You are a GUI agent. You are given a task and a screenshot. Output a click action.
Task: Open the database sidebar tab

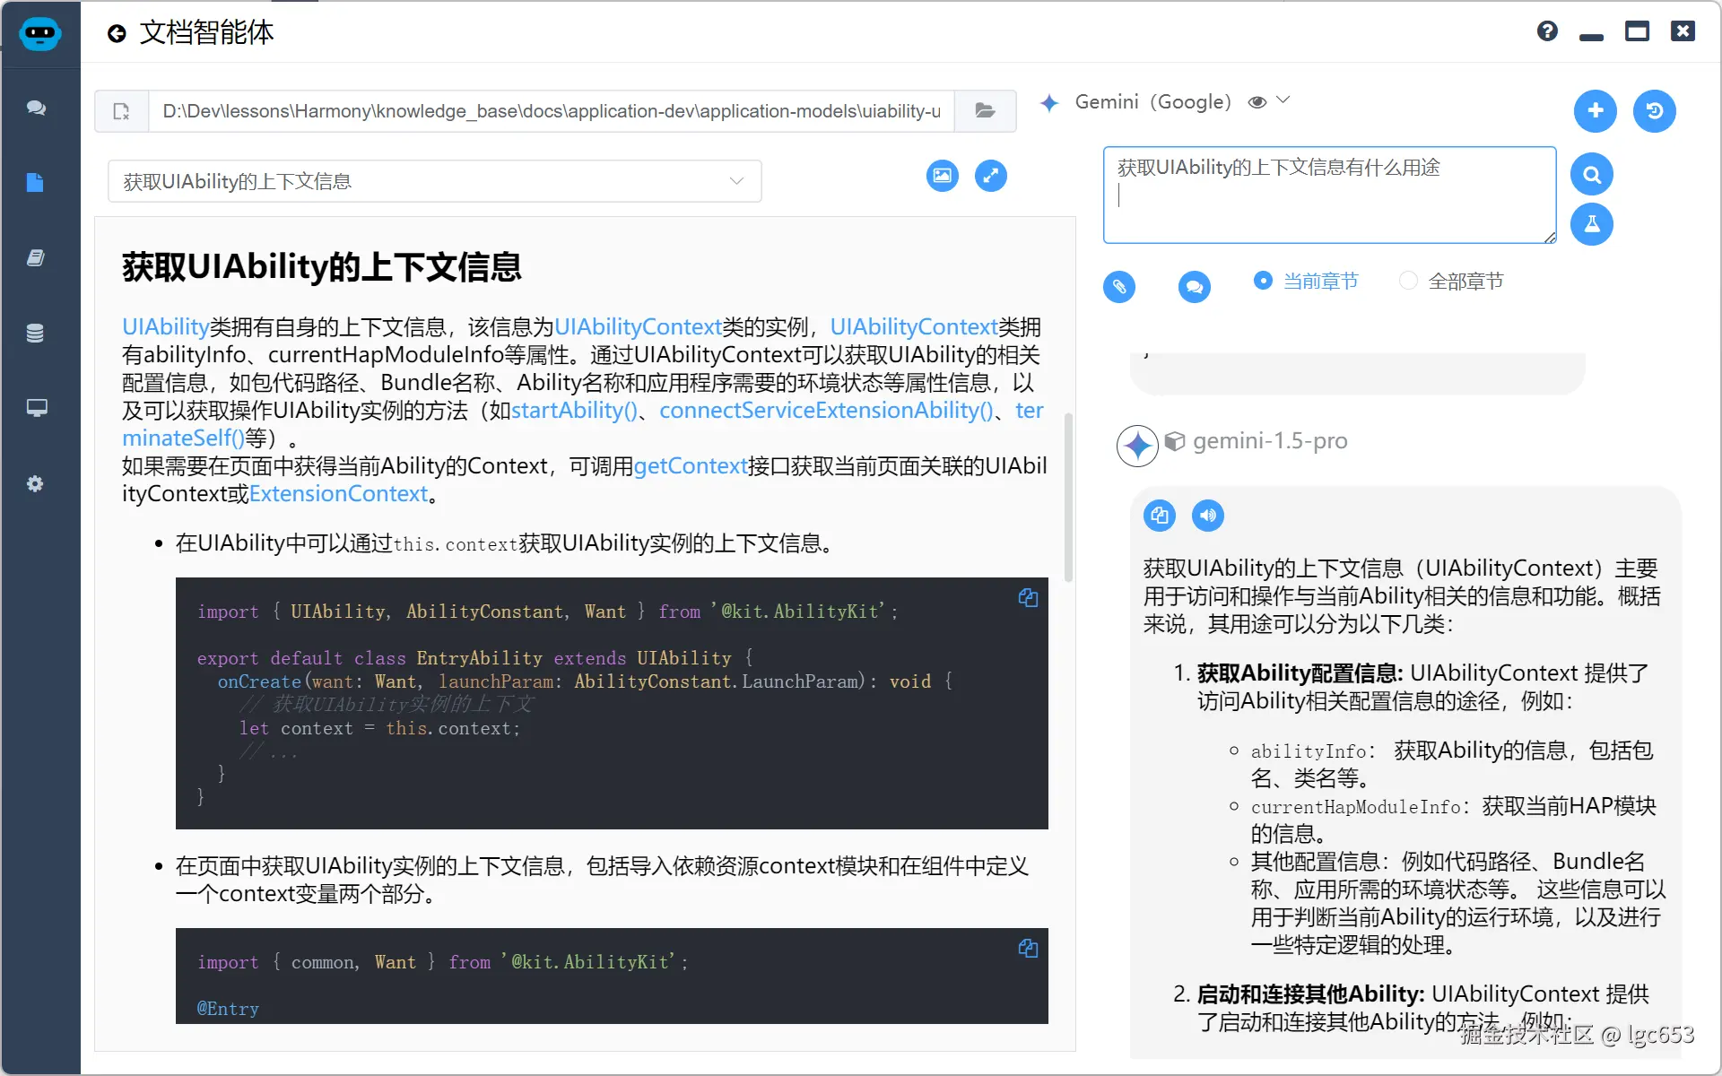pyautogui.click(x=35, y=334)
